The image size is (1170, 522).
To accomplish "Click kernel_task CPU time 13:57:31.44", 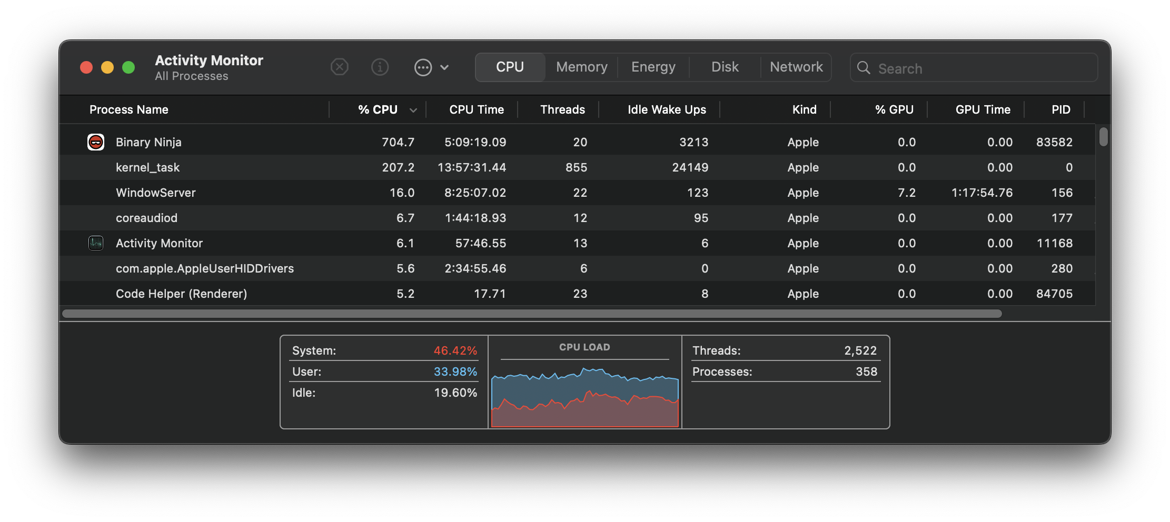I will 472,167.
